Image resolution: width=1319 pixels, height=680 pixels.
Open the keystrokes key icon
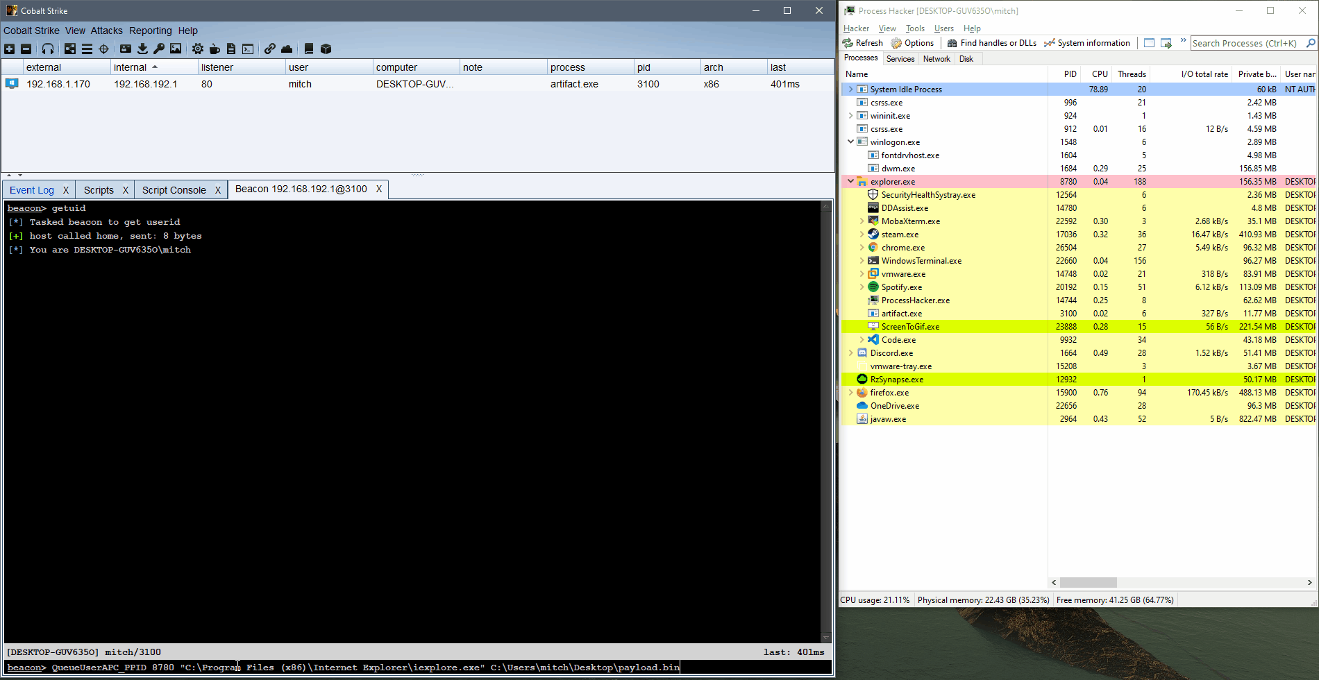159,49
